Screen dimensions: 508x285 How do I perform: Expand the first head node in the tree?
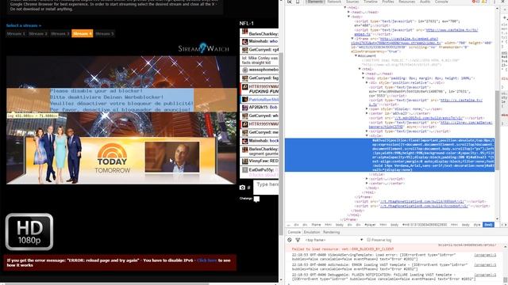(x=349, y=12)
